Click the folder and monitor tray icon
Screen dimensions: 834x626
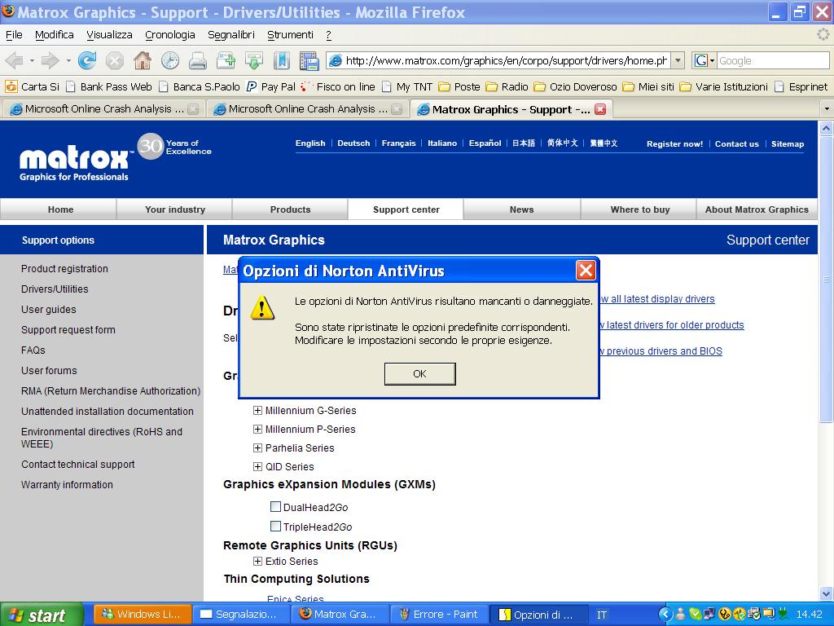(769, 615)
